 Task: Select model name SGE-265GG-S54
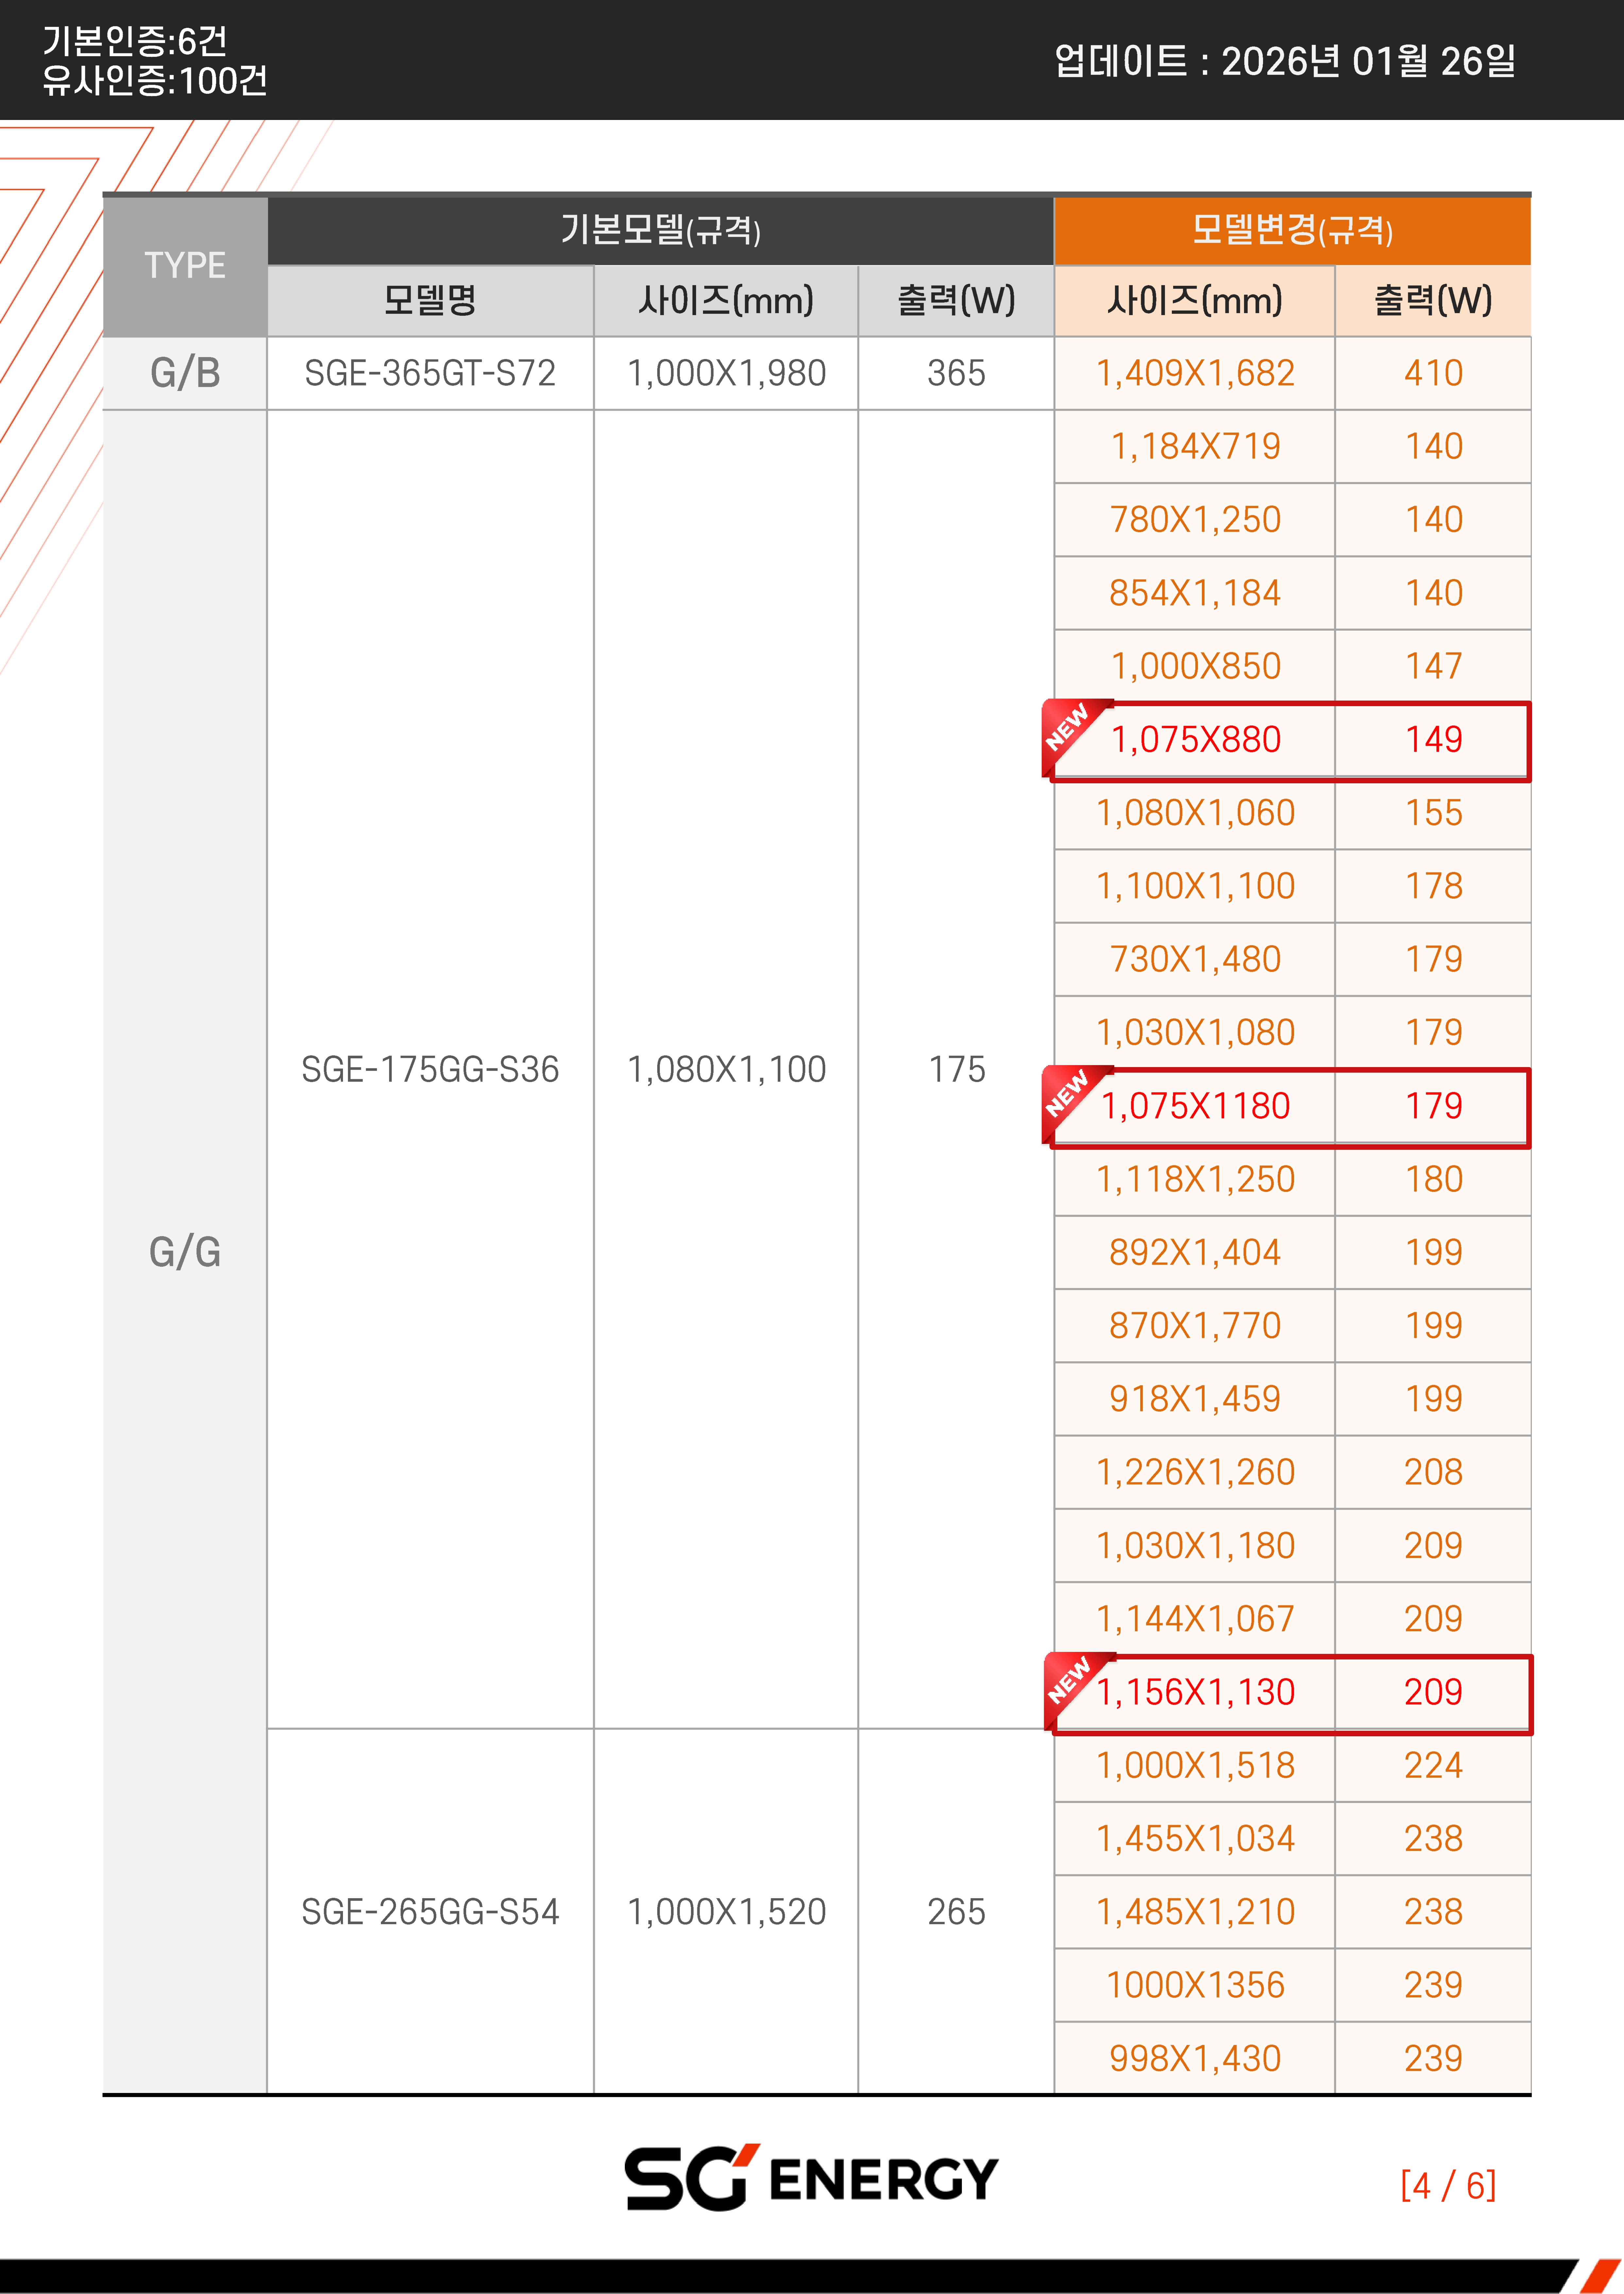430,1911
